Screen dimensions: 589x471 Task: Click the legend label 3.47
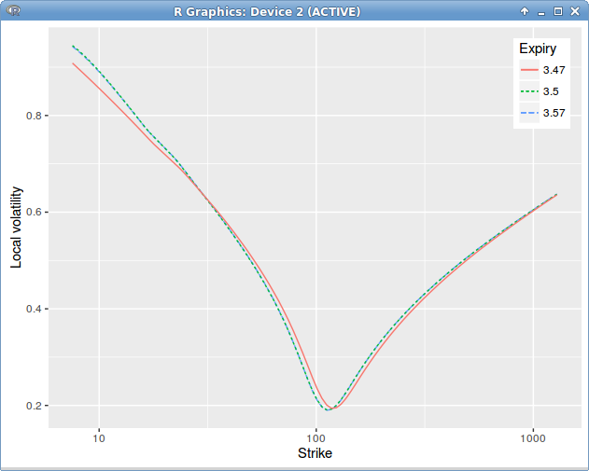(554, 70)
